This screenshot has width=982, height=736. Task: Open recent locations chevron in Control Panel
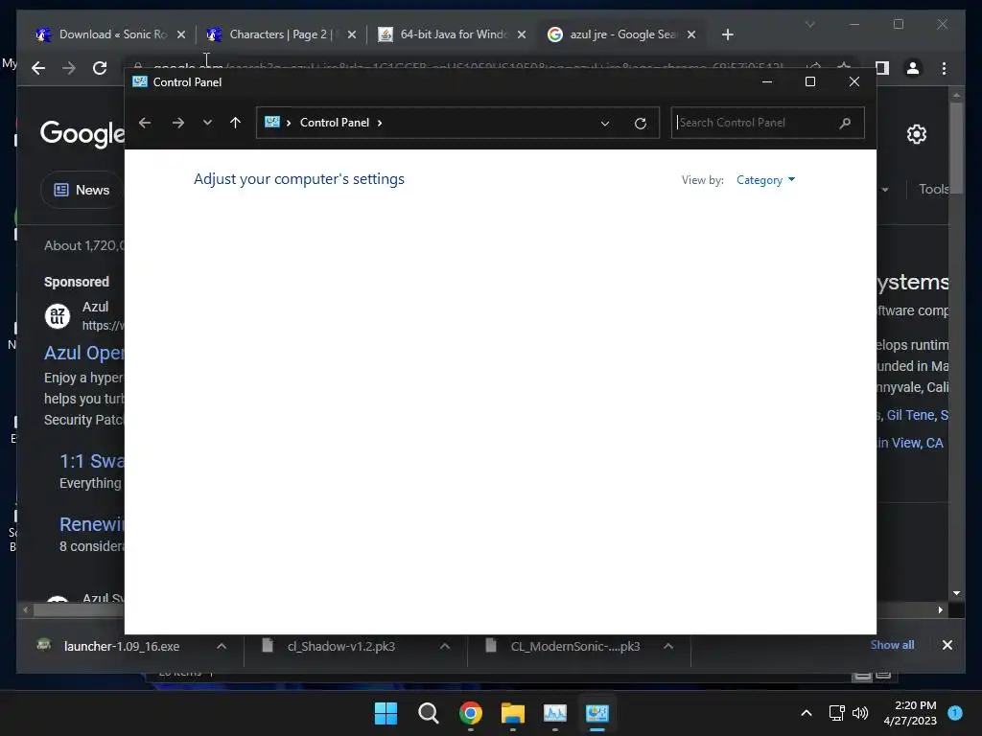(x=207, y=123)
